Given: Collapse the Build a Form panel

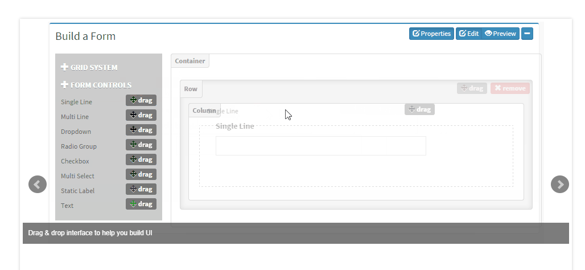Looking at the screenshot, I should (527, 34).
